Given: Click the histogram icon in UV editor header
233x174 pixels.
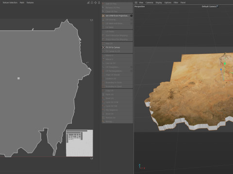Looking at the screenshot, I should (x=88, y=2).
